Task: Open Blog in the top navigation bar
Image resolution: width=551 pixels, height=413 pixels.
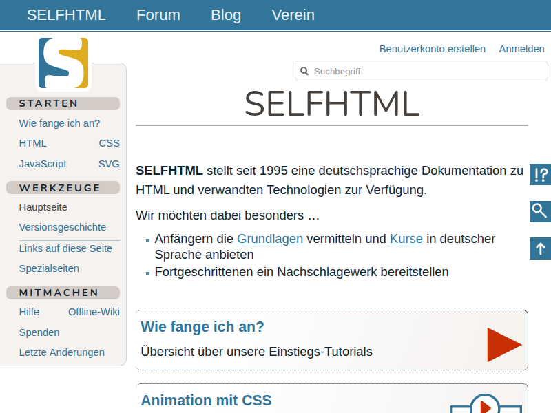Action: coord(226,15)
